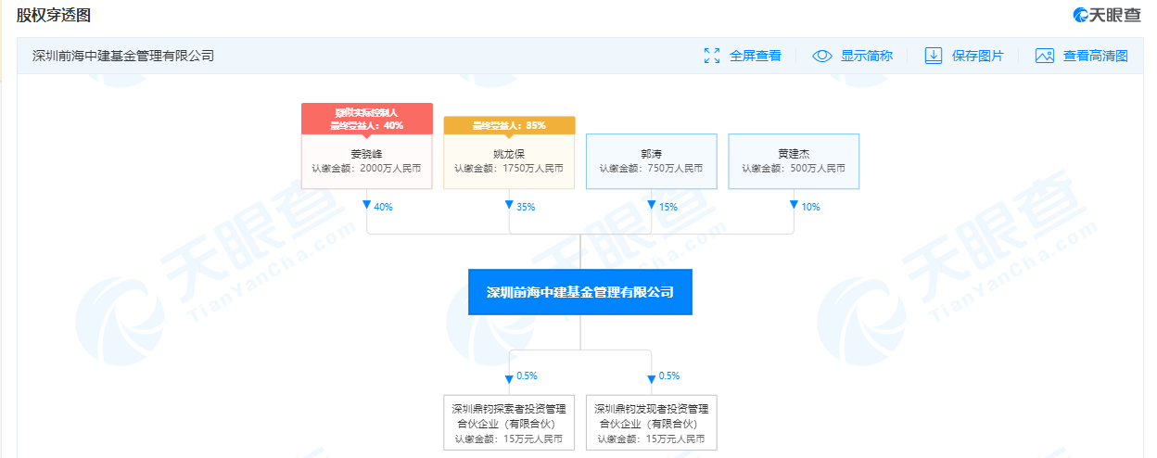The width and height of the screenshot is (1157, 458).
Task: Open 全屏查看 fullscreen view
Action: point(755,56)
